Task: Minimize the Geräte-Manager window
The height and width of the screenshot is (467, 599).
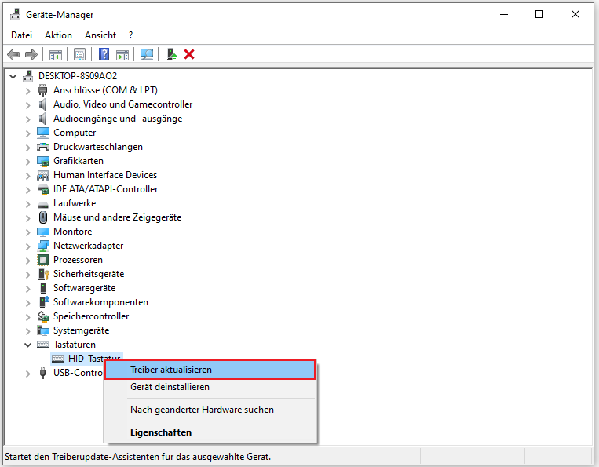Action: coord(504,14)
